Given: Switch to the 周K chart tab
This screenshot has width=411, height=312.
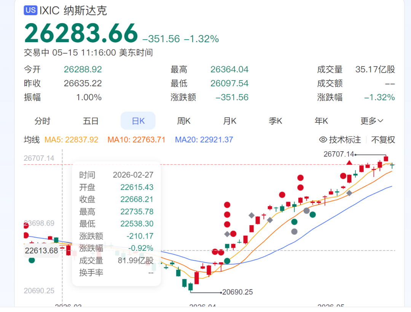Looking at the screenshot, I should click(184, 121).
